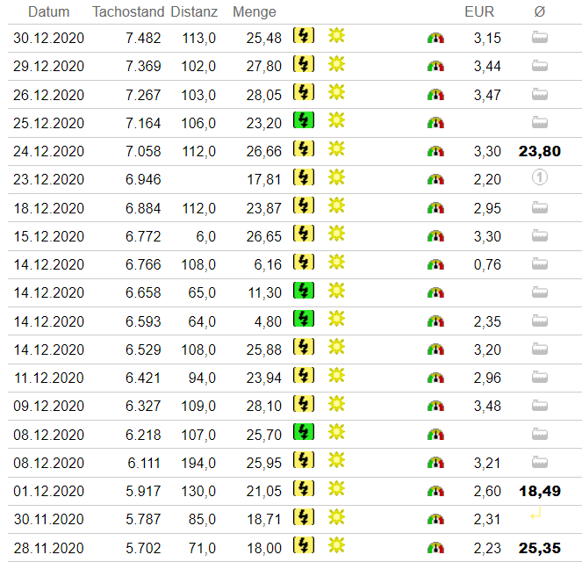This screenshot has width=582, height=562.
Task: Click the Datum column header
Action: [x=49, y=11]
